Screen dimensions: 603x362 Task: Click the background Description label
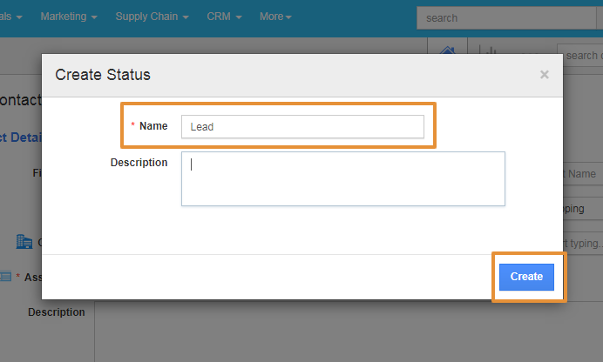click(57, 312)
